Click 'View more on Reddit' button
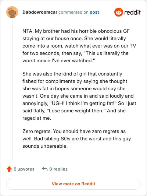Image resolution: width=147 pixels, height=196 pixels. click(x=73, y=184)
